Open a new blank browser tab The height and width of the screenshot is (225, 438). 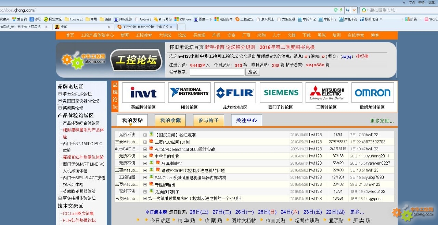pos(181,27)
